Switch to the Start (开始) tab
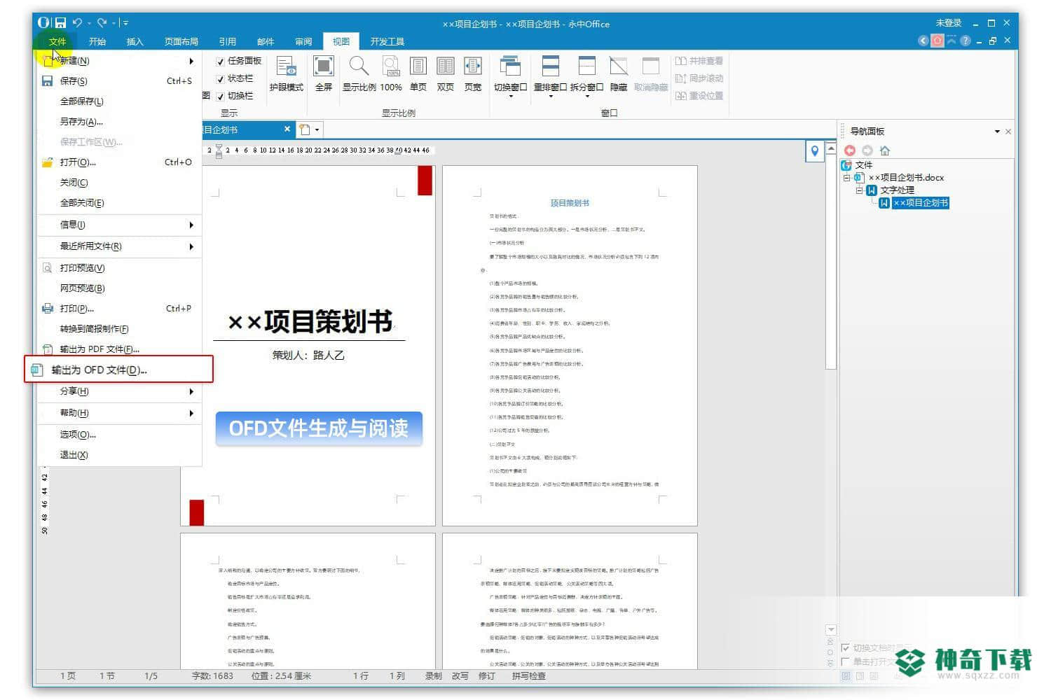 coord(97,41)
